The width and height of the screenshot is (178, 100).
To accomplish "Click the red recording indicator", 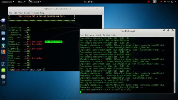I will 161,2.
